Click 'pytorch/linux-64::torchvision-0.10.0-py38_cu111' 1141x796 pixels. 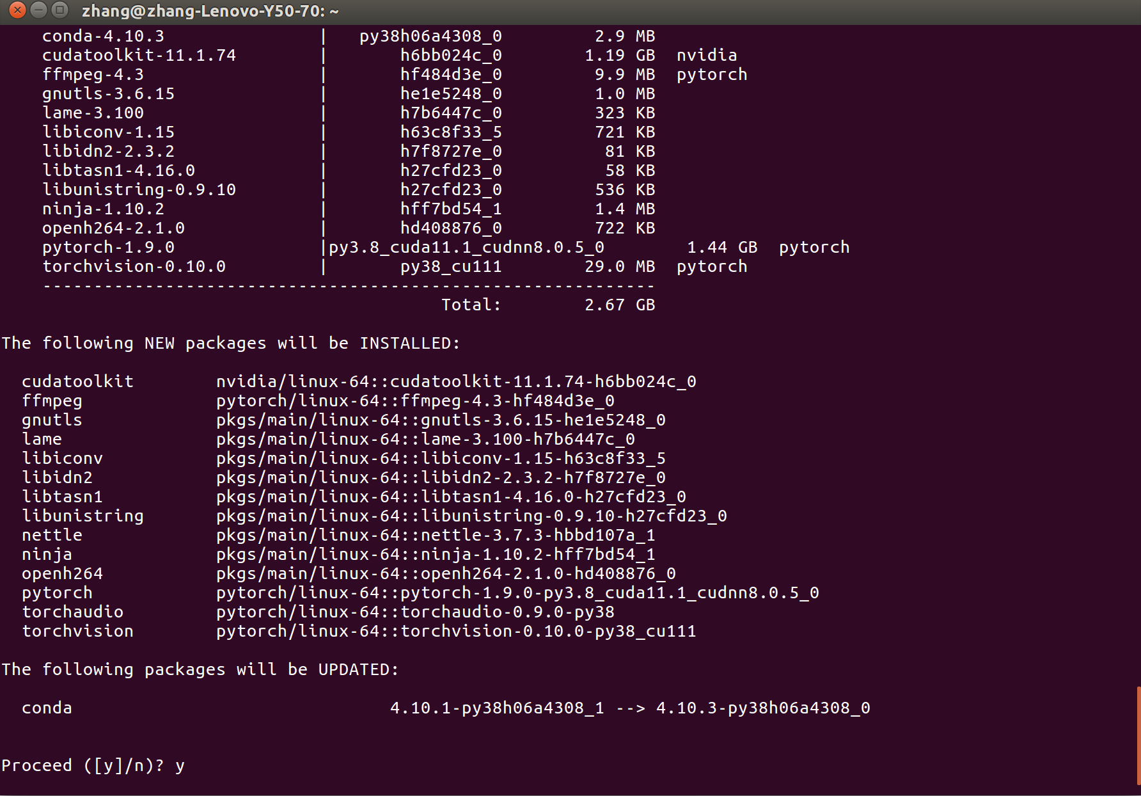pos(456,632)
